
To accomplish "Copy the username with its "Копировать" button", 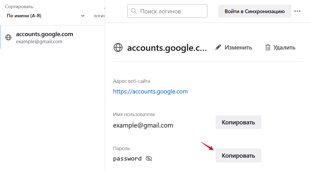I will pyautogui.click(x=238, y=122).
